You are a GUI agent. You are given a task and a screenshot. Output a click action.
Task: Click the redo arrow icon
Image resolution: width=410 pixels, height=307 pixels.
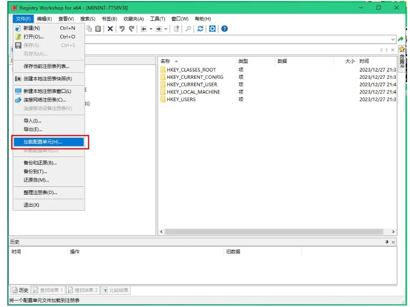[x=131, y=29]
